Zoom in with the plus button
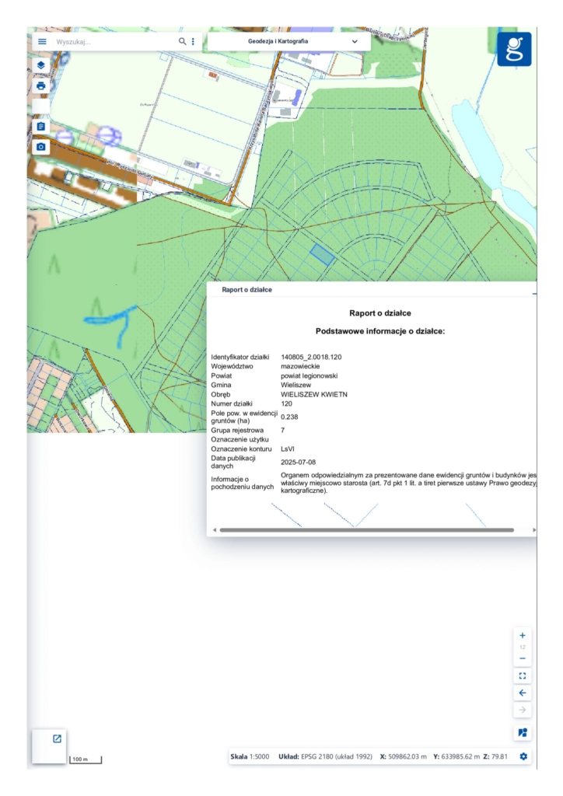563x796 pixels. click(522, 635)
